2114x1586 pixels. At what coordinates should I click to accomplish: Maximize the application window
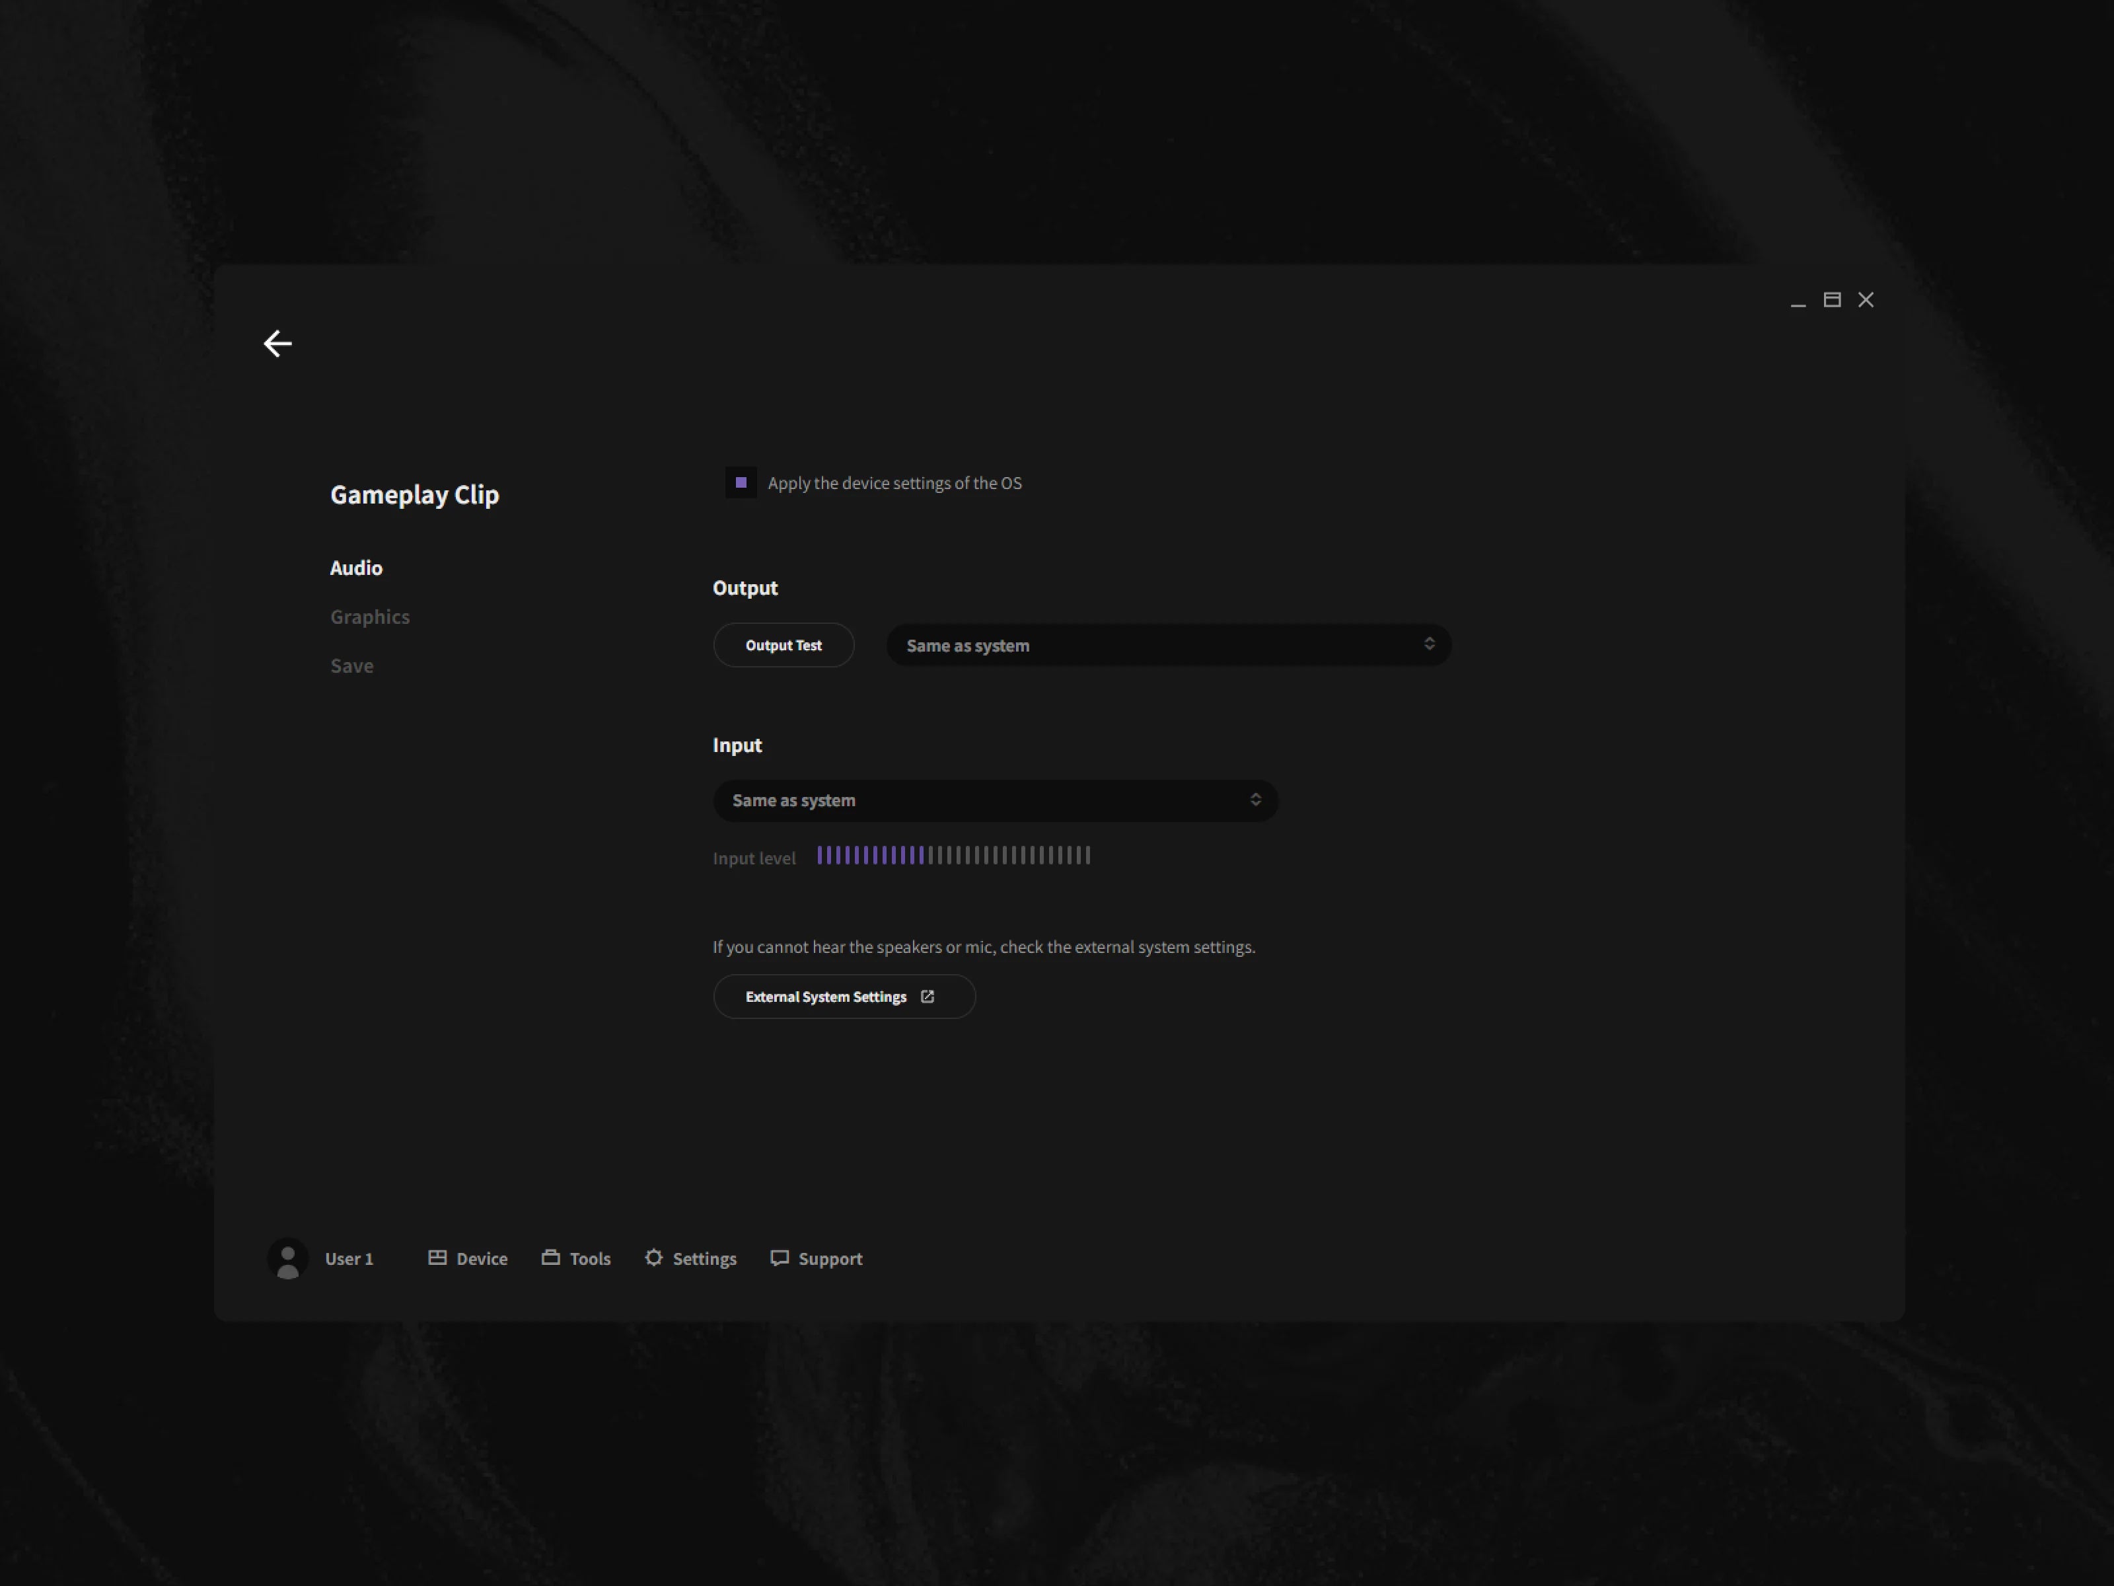(1832, 300)
